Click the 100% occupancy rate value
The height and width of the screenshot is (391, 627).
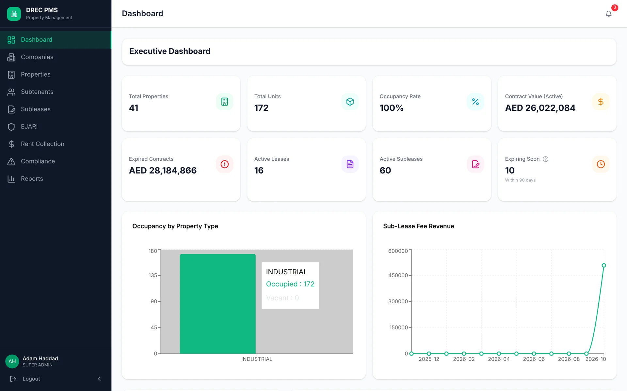(x=392, y=108)
